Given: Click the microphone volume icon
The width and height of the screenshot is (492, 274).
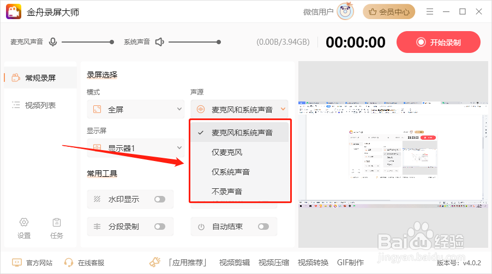Looking at the screenshot, I should pos(53,41).
